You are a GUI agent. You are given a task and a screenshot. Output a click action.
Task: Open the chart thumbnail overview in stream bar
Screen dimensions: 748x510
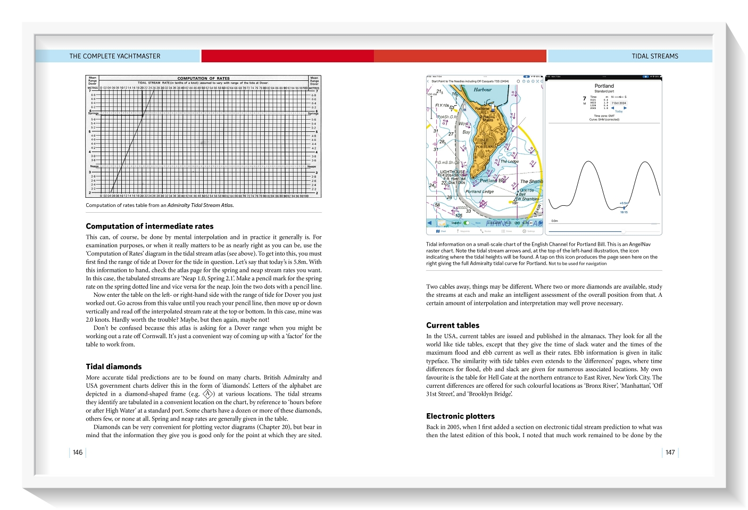441,223
